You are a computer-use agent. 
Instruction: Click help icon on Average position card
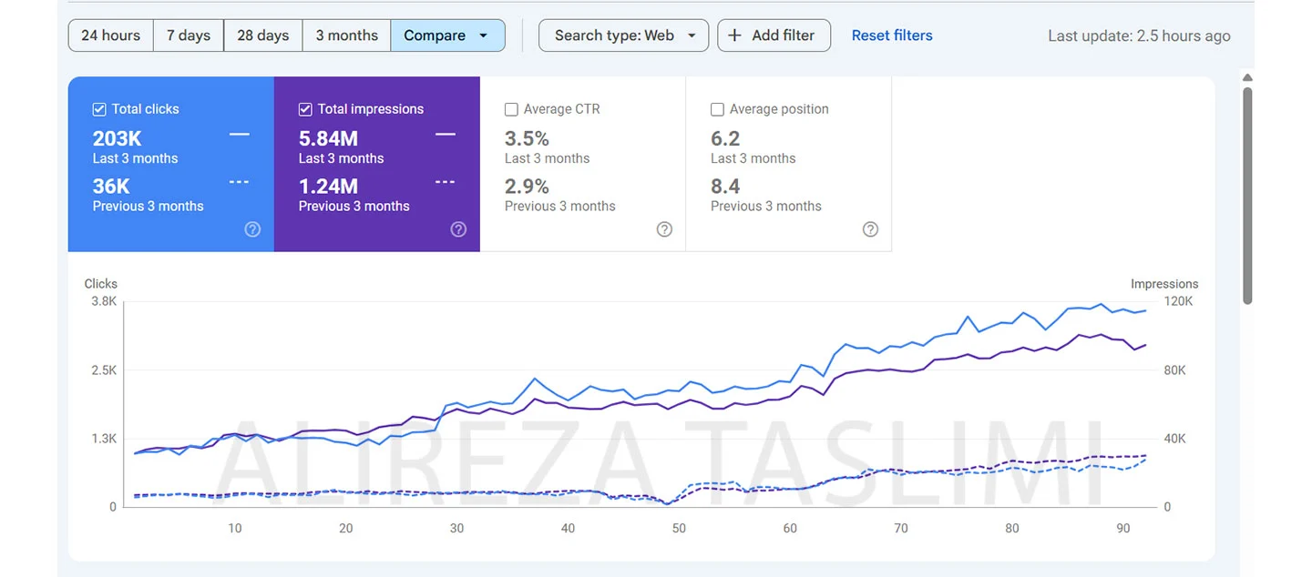(870, 229)
